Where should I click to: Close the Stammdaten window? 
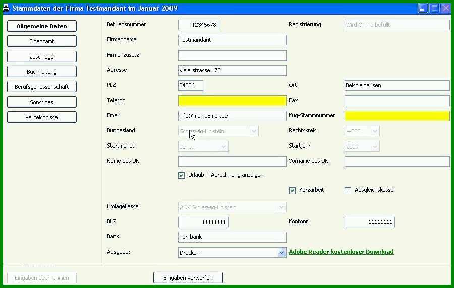[446, 8]
